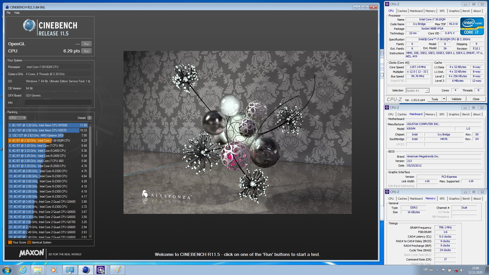The width and height of the screenshot is (489, 275).
Task: Click the Intel Core i7 logo badge
Action: (472, 26)
